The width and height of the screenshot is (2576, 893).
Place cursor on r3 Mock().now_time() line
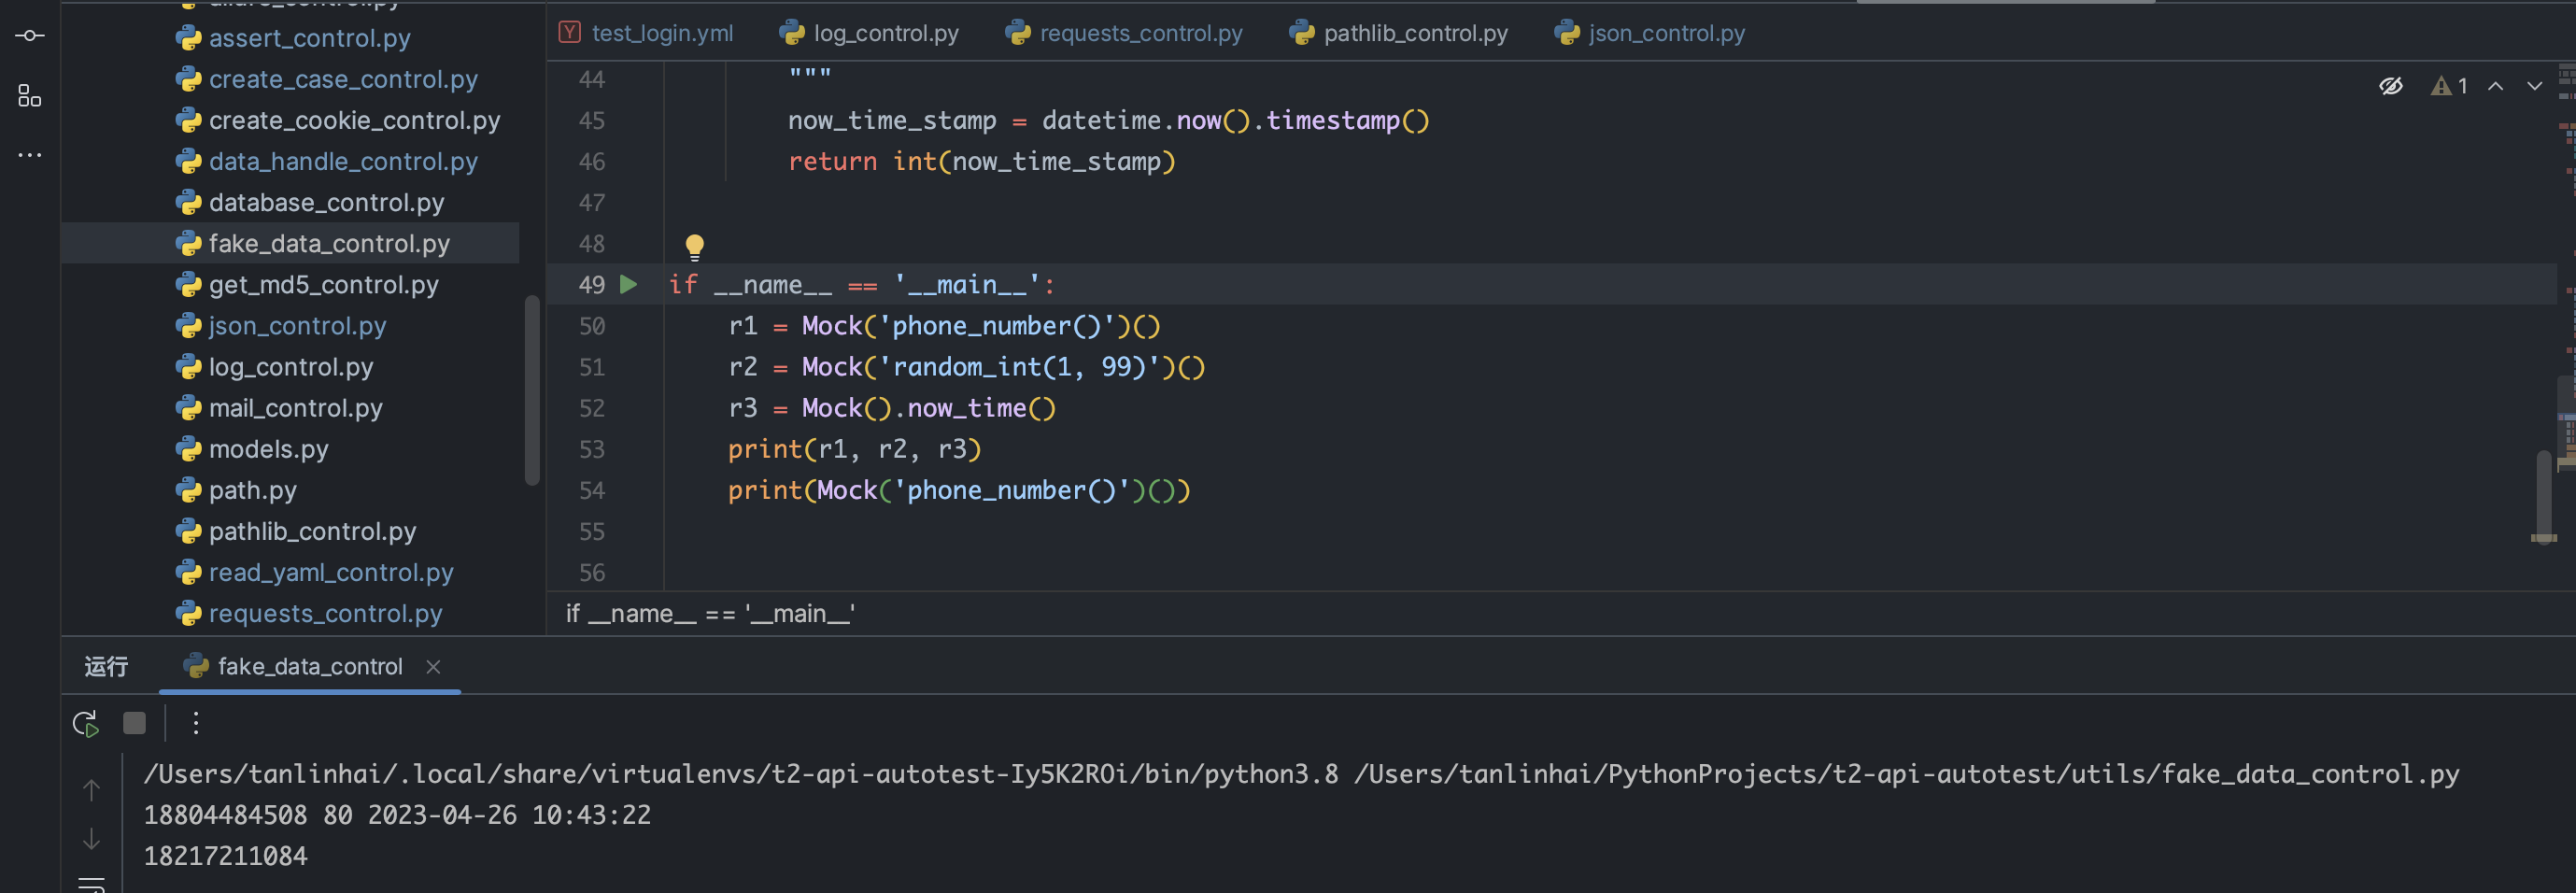892,408
